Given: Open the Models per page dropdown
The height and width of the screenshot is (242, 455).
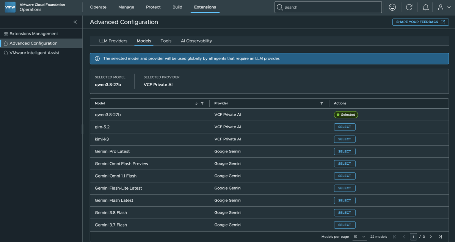Looking at the screenshot, I should coord(359,237).
